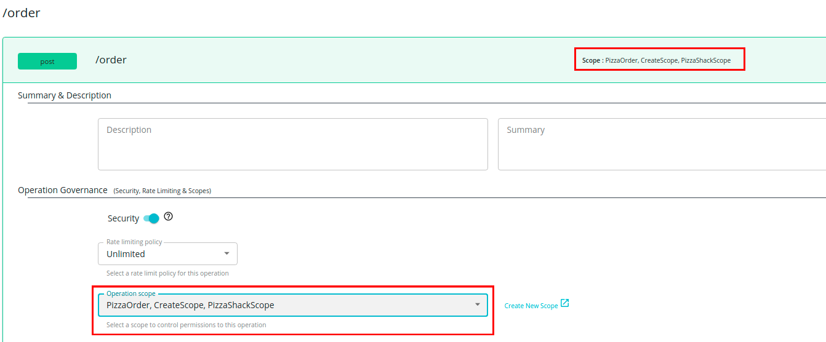Click the "Select a rate limit policy" helper text
The height and width of the screenshot is (342, 826).
167,273
